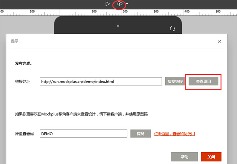Click the 链接地址 label
The height and width of the screenshot is (164, 237).
[23, 81]
